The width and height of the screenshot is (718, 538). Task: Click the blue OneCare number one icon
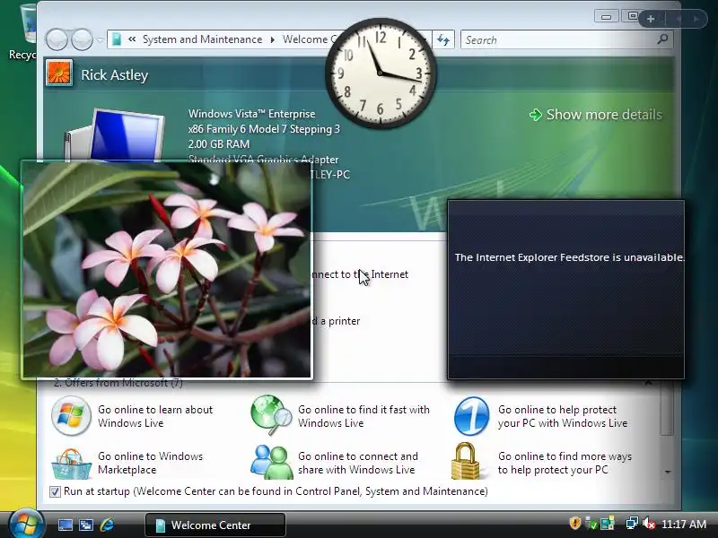tap(472, 416)
